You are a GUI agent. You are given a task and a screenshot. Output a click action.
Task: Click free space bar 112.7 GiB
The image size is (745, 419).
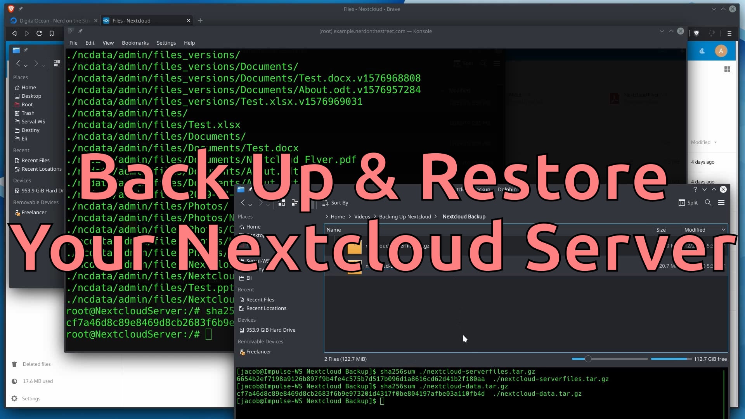(x=671, y=359)
